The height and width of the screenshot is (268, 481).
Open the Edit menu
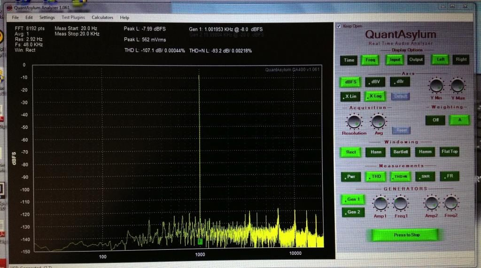[29, 17]
